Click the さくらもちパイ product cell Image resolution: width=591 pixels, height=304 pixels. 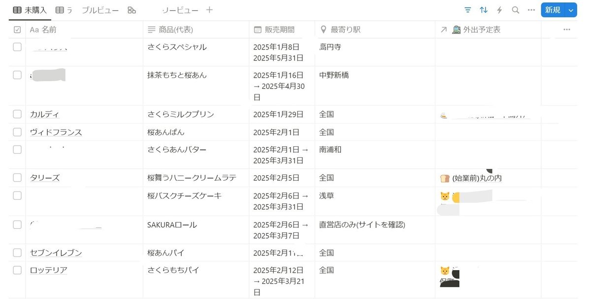tap(196, 280)
